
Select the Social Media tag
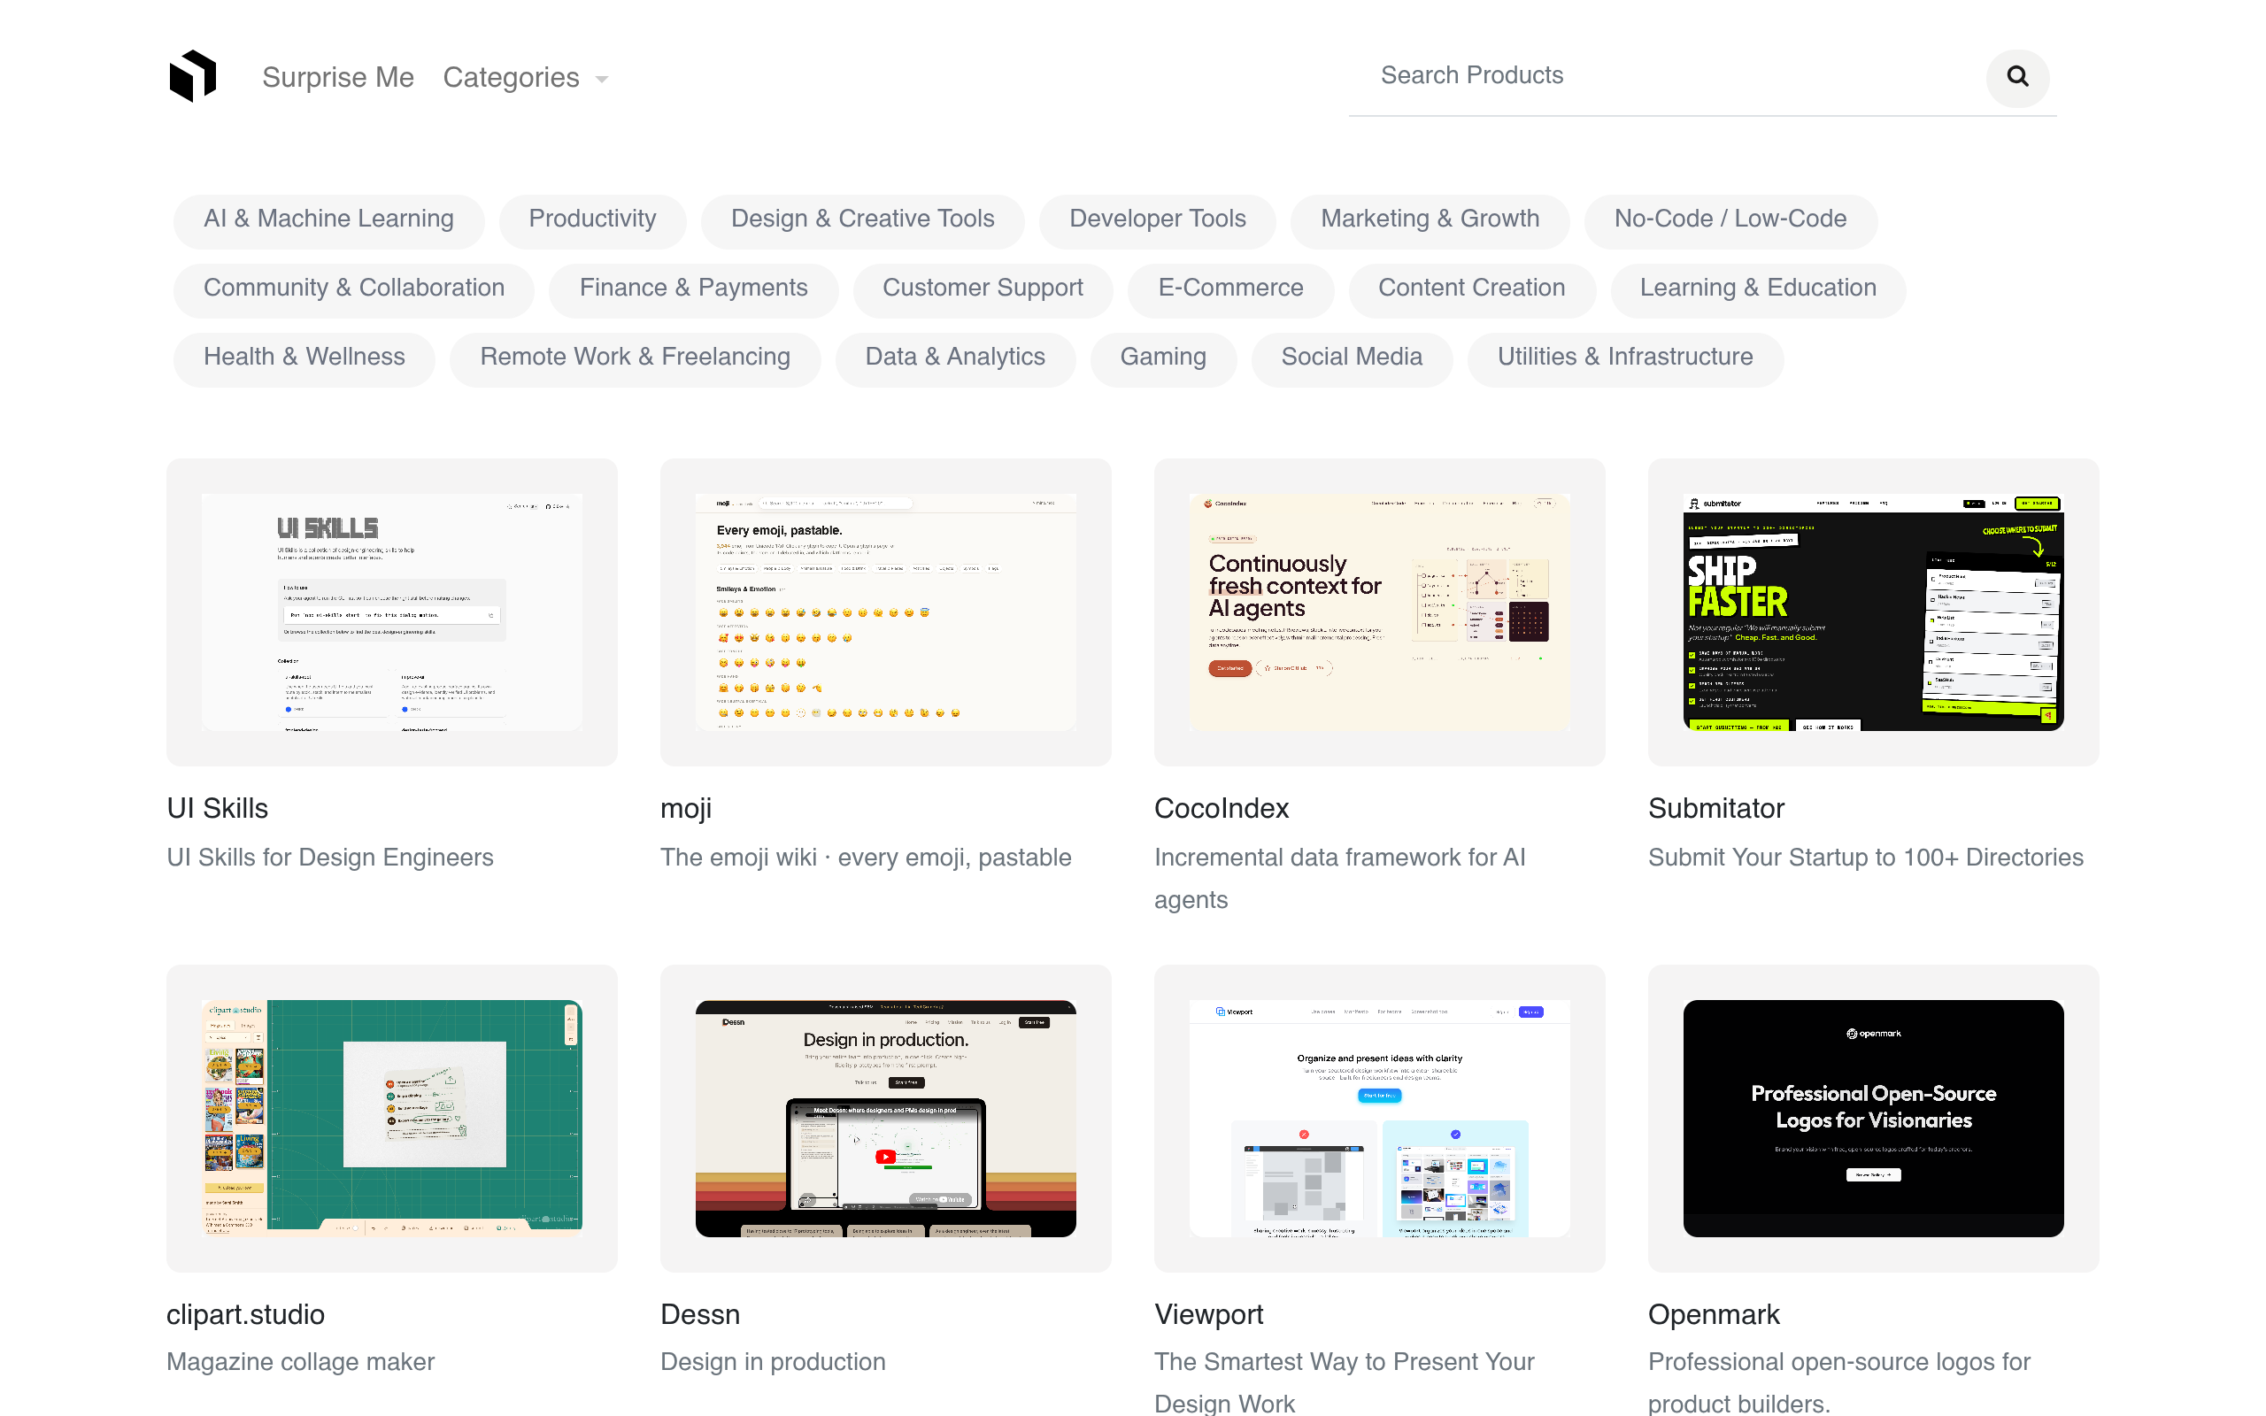coord(1351,358)
